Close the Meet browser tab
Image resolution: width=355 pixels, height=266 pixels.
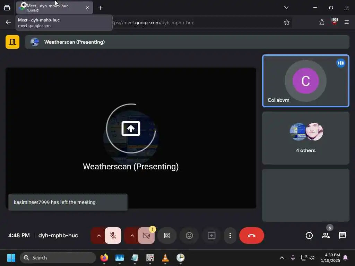(x=87, y=8)
